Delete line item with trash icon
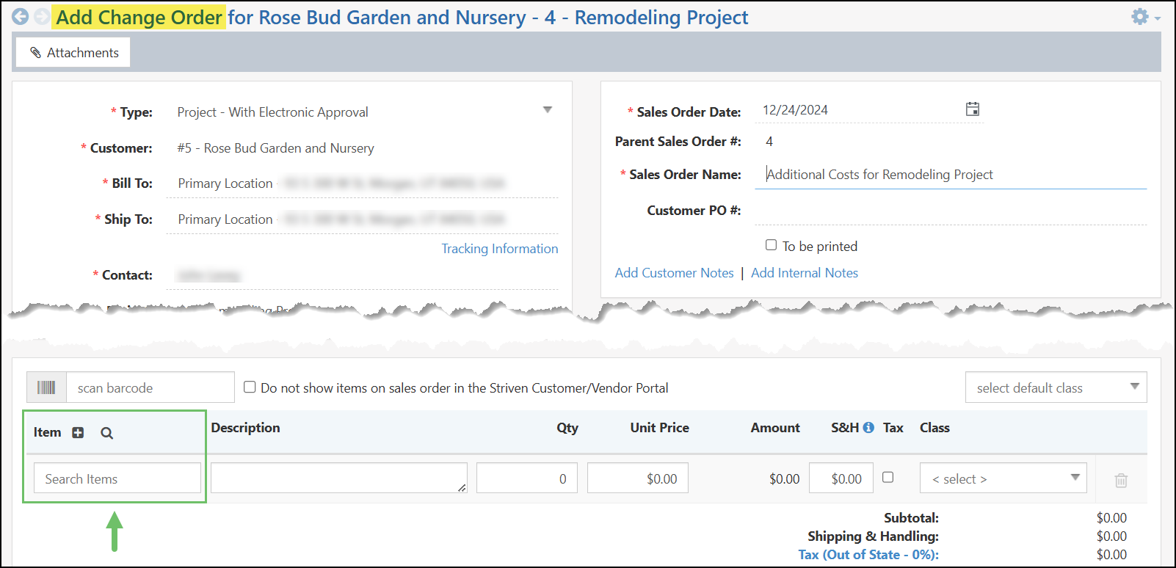Image resolution: width=1176 pixels, height=568 pixels. (1121, 481)
